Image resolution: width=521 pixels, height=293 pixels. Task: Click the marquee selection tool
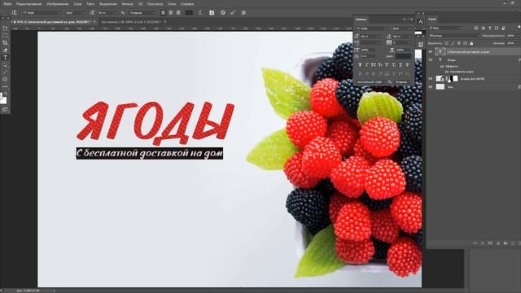tap(5, 36)
